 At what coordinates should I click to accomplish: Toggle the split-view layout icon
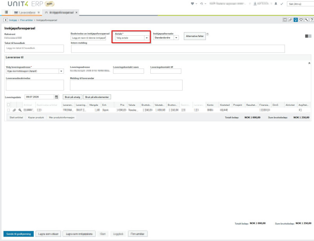[x=285, y=20]
